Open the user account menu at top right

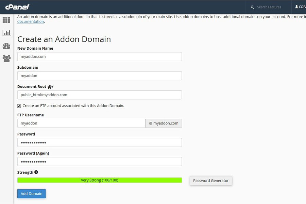(300, 7)
